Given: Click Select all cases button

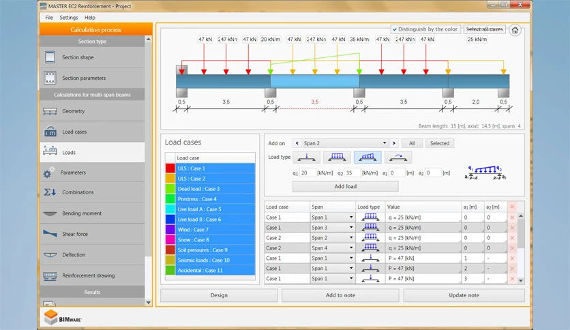Looking at the screenshot, I should (485, 29).
